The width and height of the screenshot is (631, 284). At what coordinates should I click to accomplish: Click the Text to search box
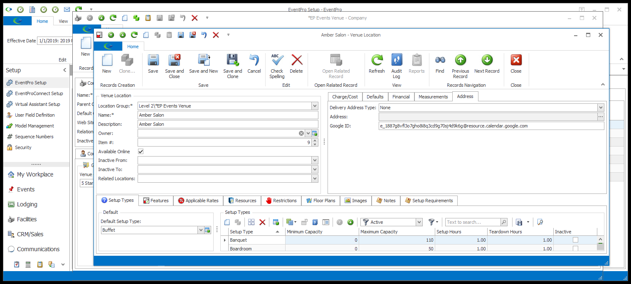pyautogui.click(x=473, y=222)
